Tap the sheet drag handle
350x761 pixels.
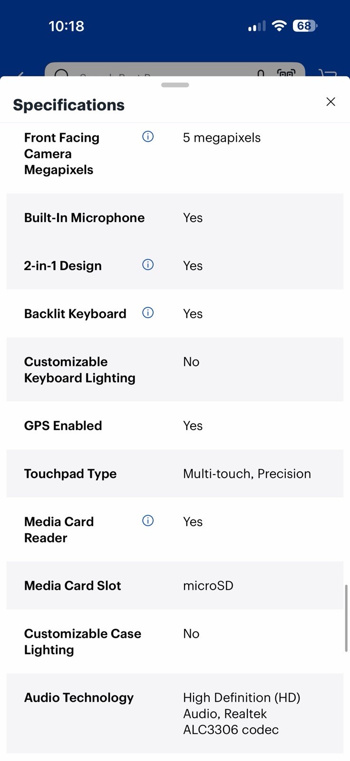pos(175,85)
